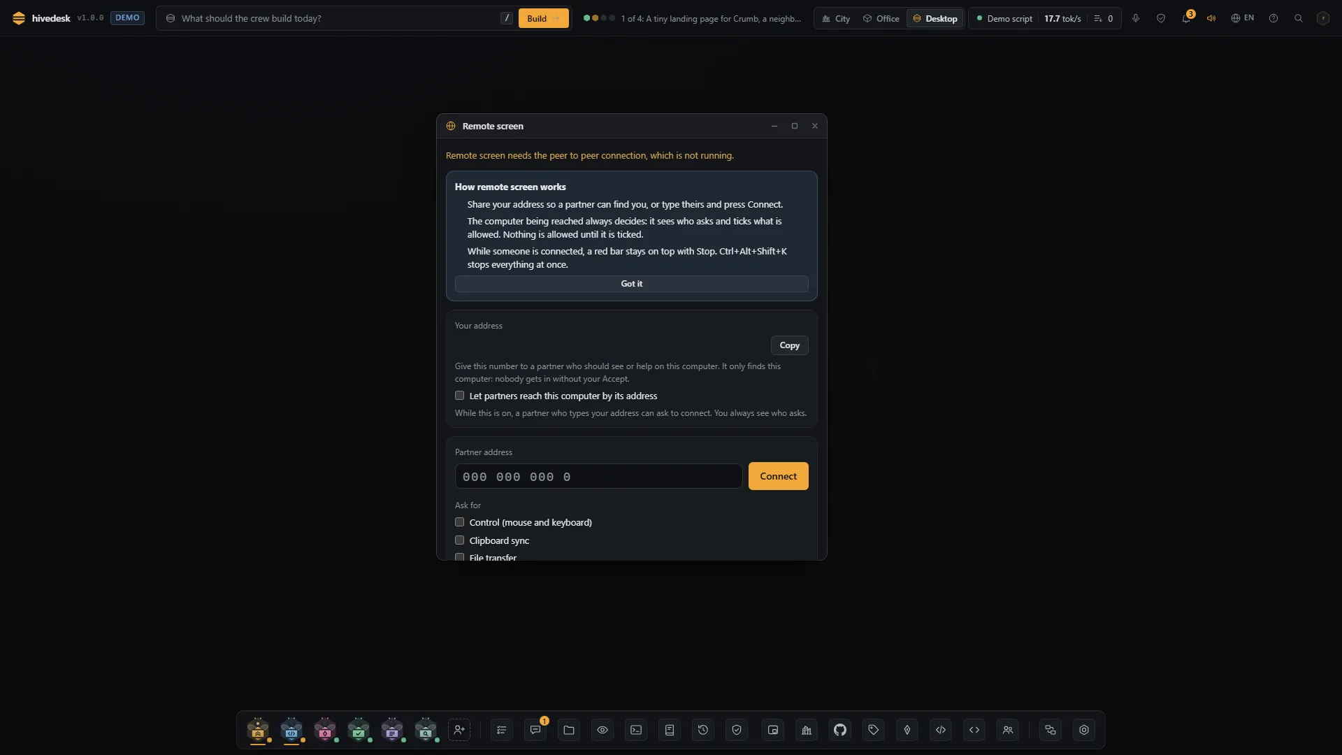The image size is (1342, 755).
Task: Click the Partner address input field
Action: pyautogui.click(x=599, y=476)
